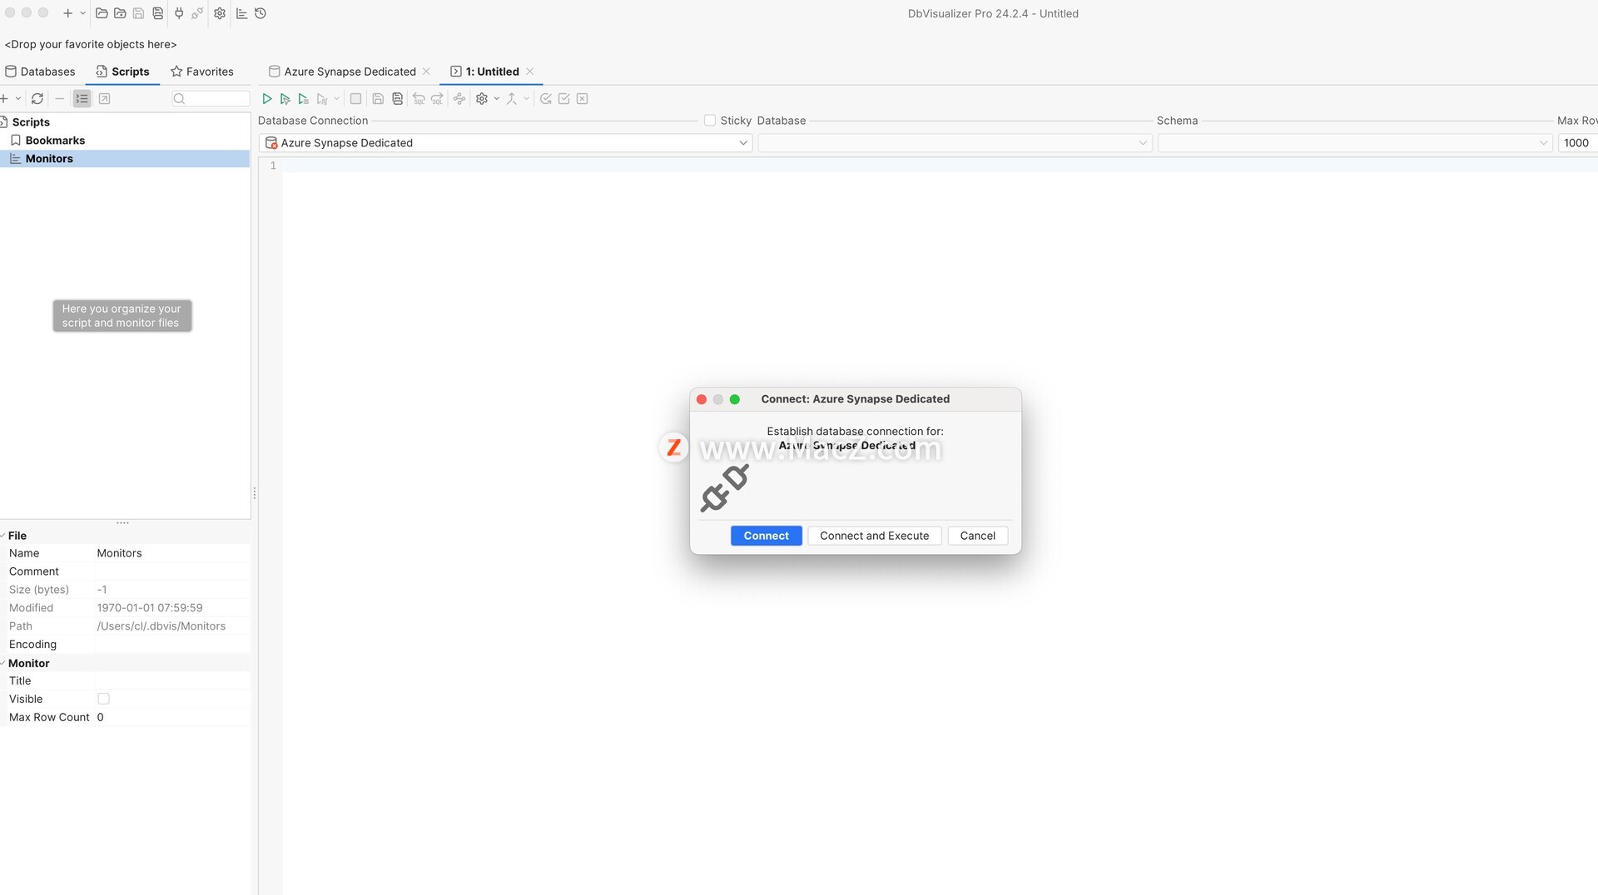Close the 1: Untitled tab

click(x=530, y=72)
